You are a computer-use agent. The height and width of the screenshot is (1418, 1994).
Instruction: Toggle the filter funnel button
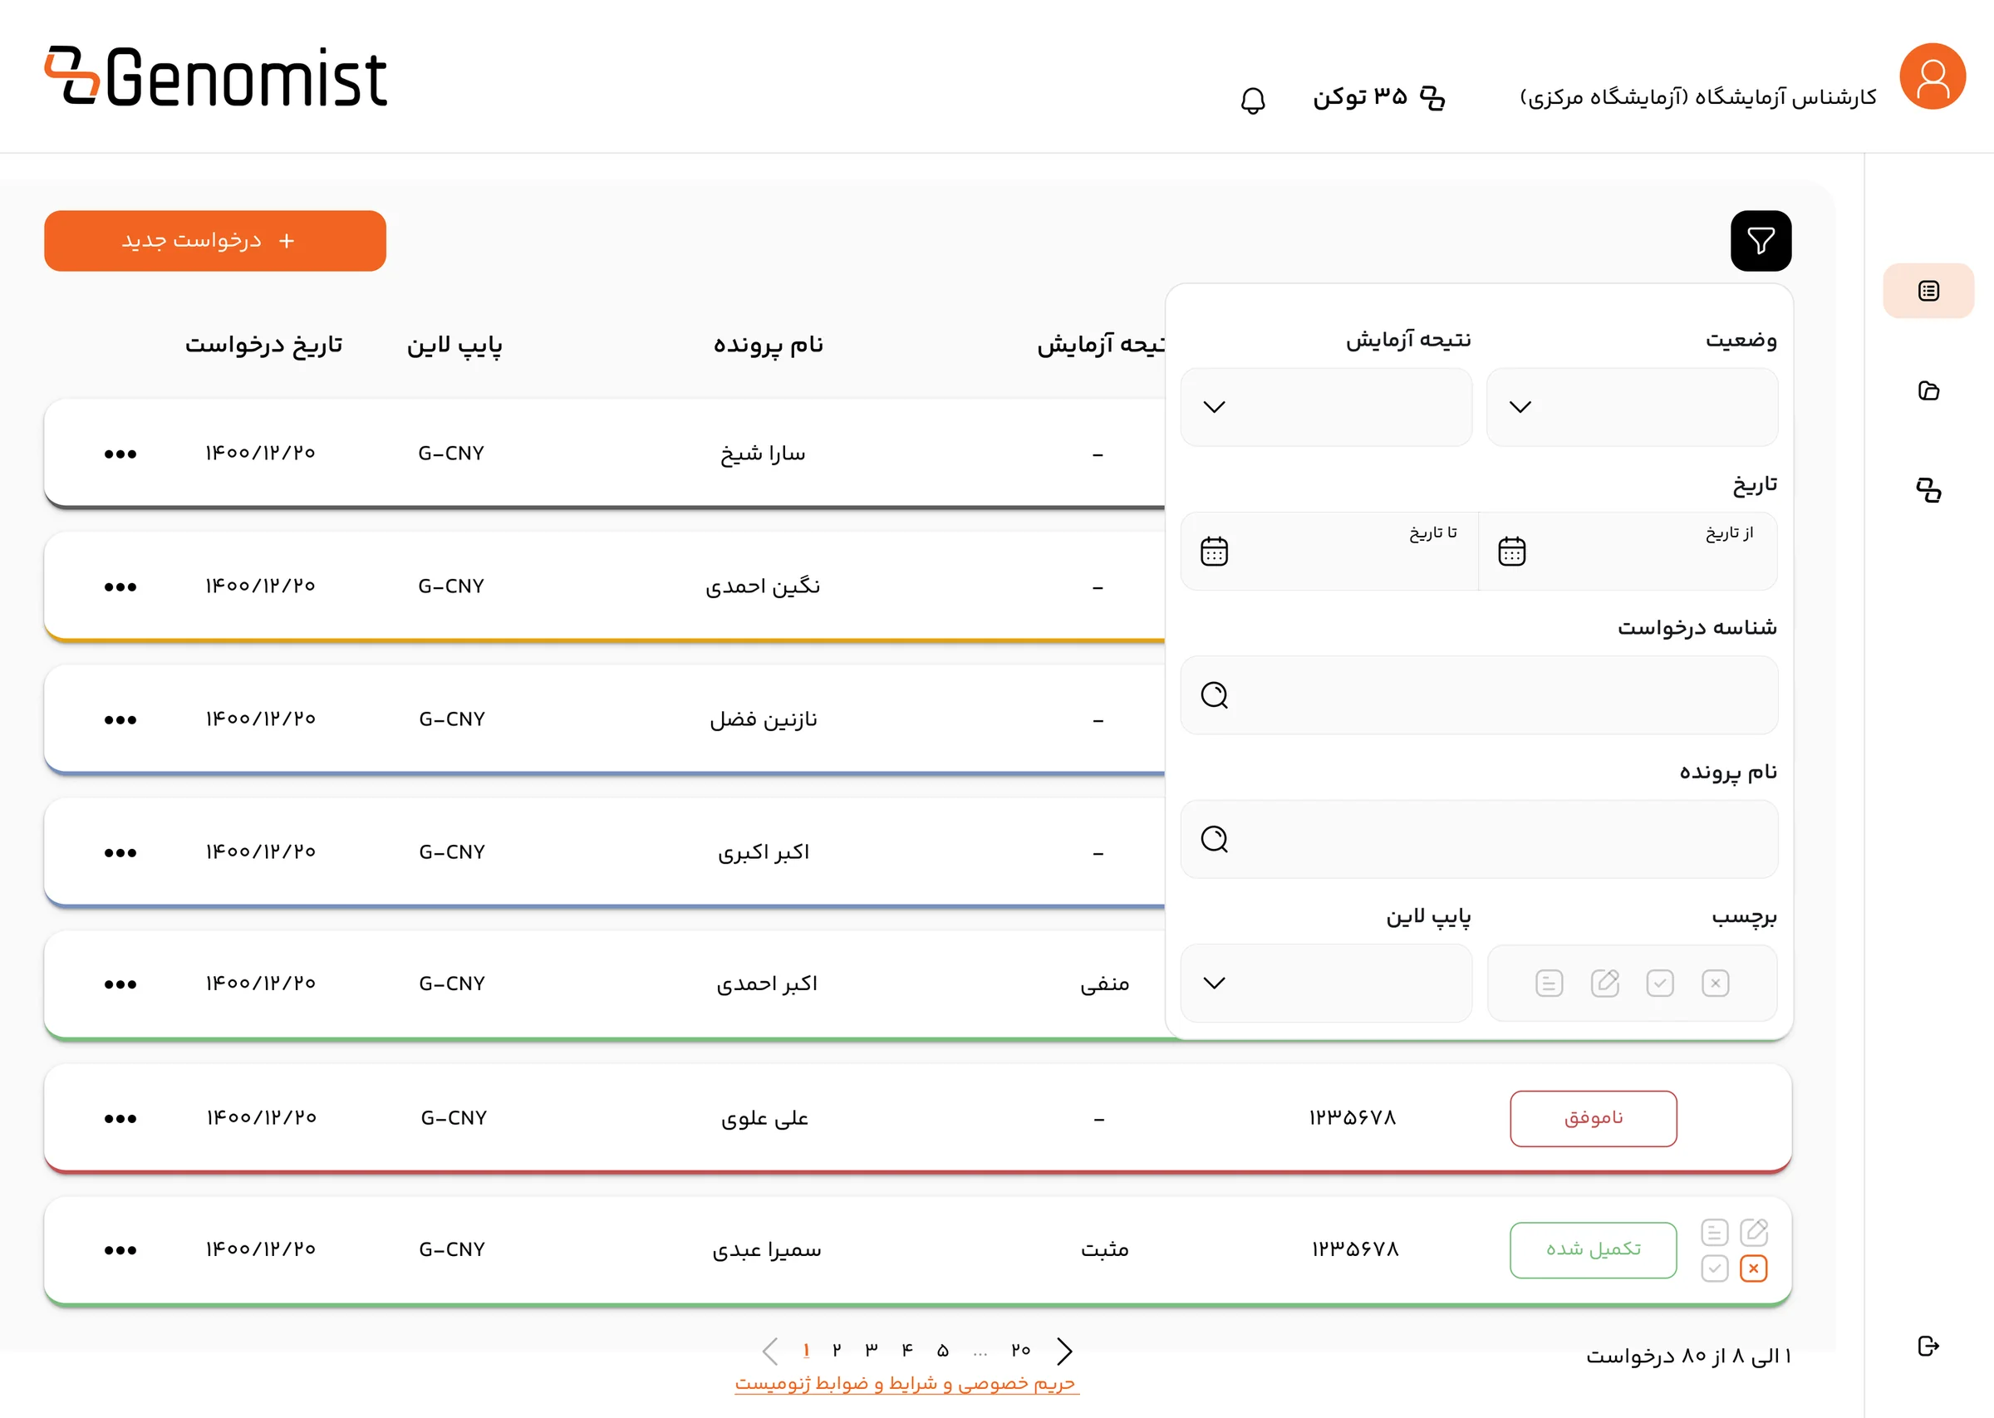point(1760,241)
